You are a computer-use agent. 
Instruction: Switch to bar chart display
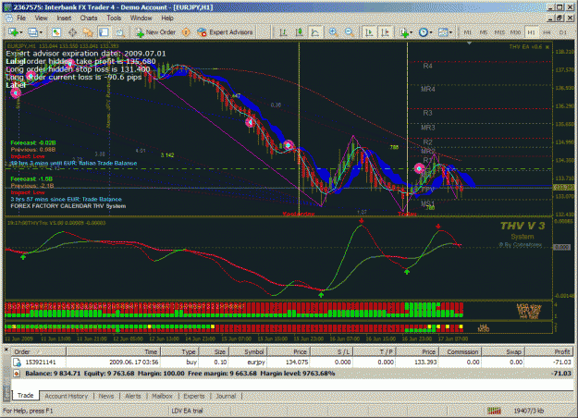(x=283, y=32)
